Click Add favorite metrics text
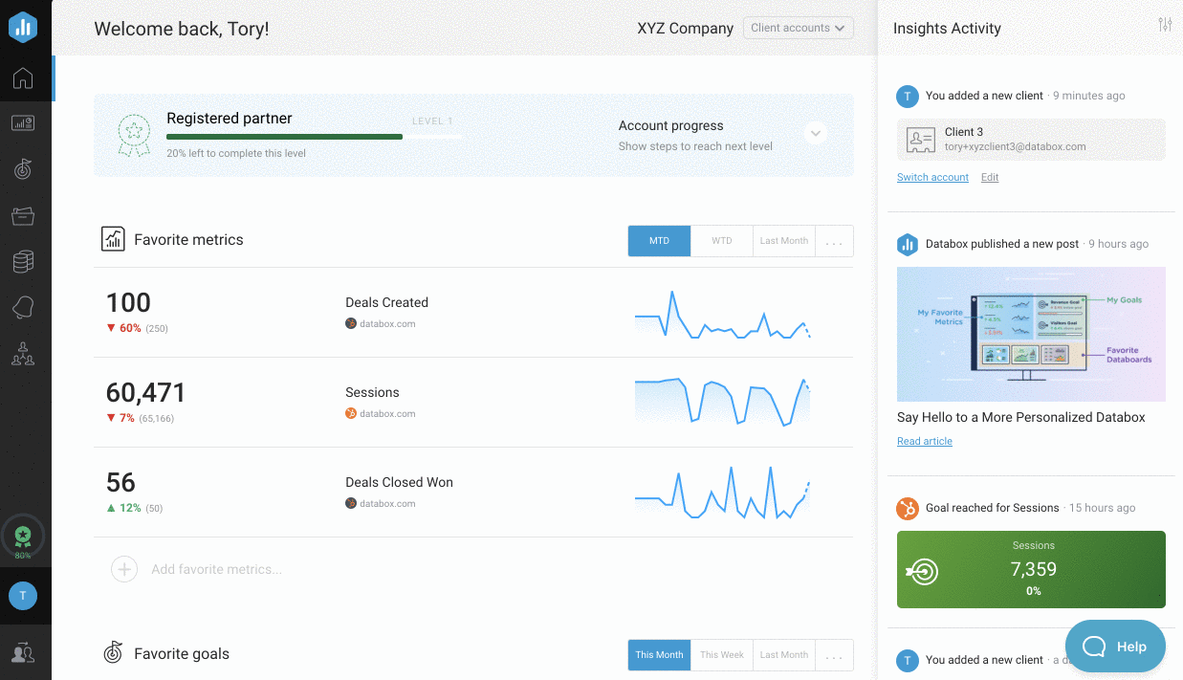The width and height of the screenshot is (1183, 680). [x=216, y=569]
